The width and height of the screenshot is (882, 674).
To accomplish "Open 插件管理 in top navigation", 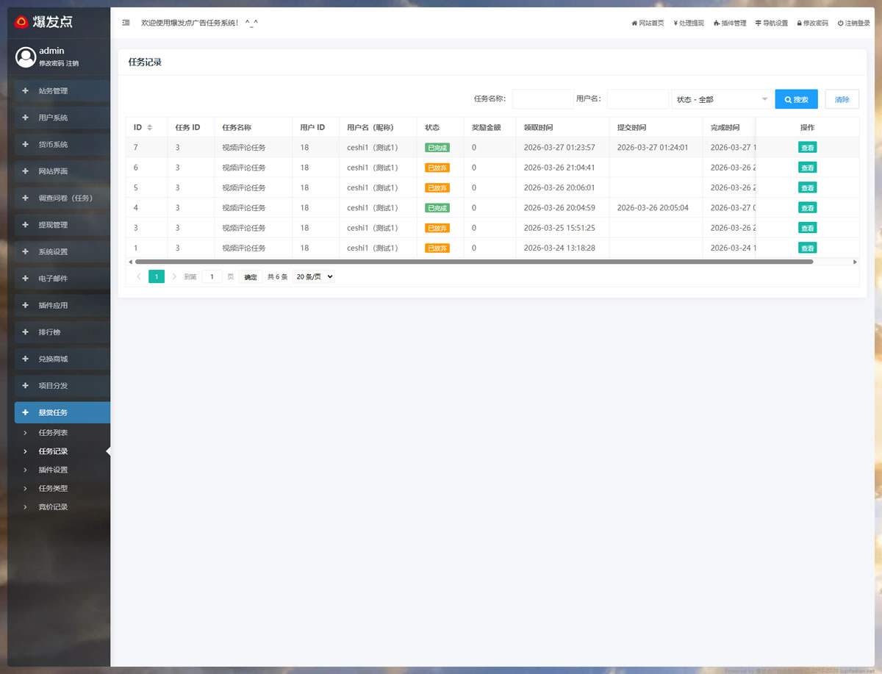I will (x=729, y=24).
